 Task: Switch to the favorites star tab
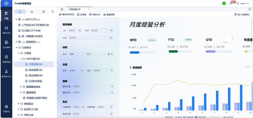(32, 12)
